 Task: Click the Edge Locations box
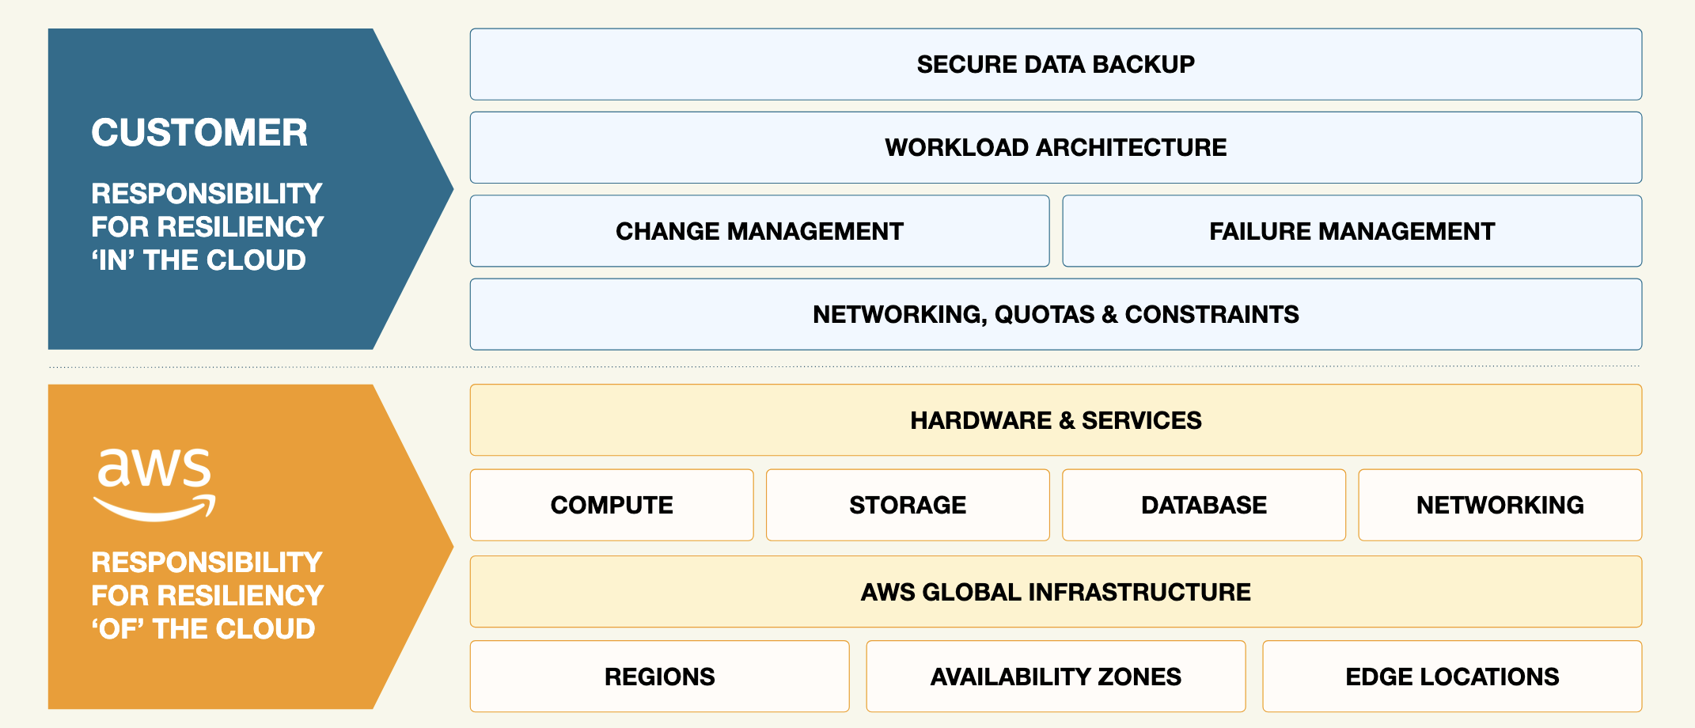click(1452, 677)
